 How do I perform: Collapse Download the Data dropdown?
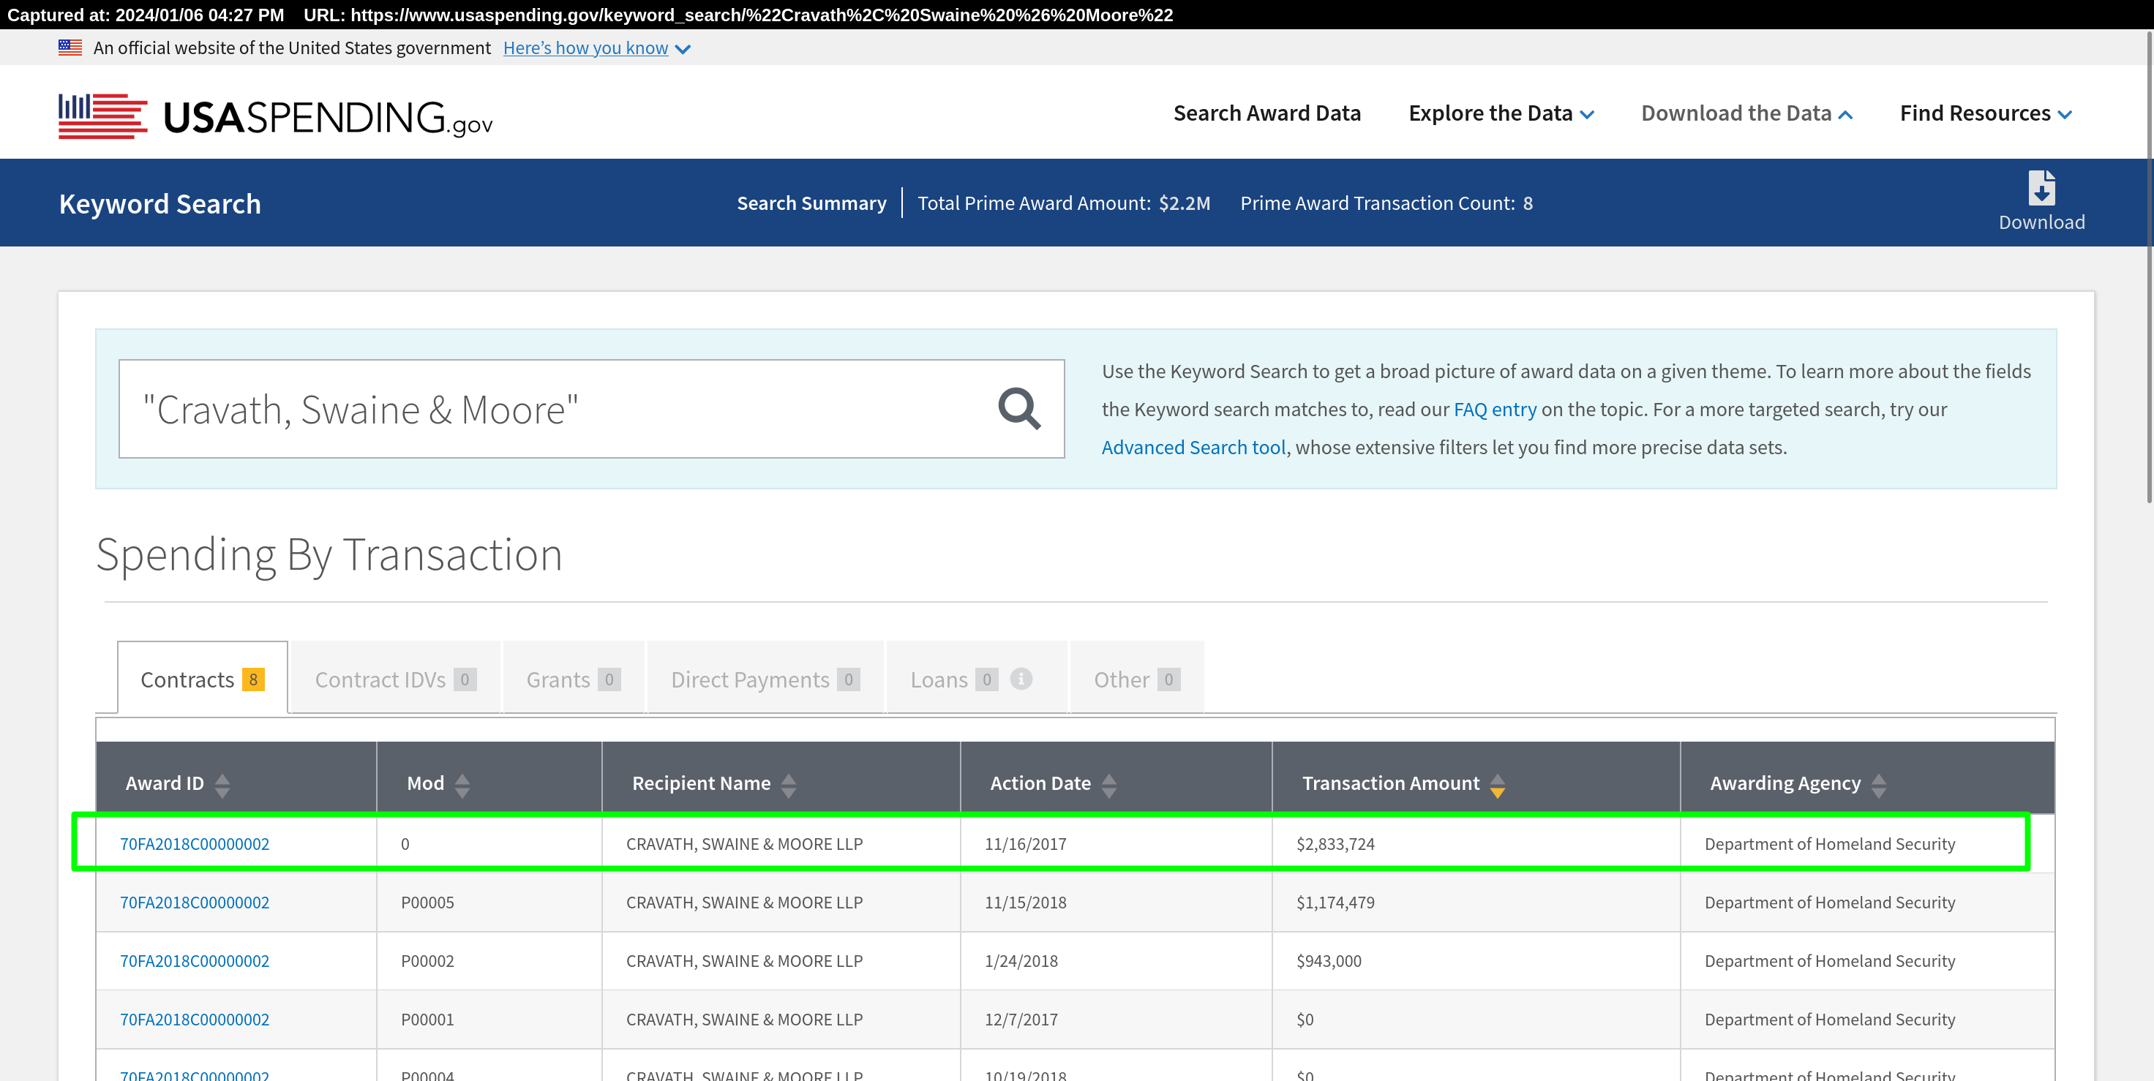coord(1746,113)
